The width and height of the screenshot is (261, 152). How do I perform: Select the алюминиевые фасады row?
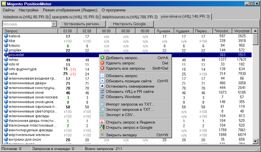click(x=127, y=116)
